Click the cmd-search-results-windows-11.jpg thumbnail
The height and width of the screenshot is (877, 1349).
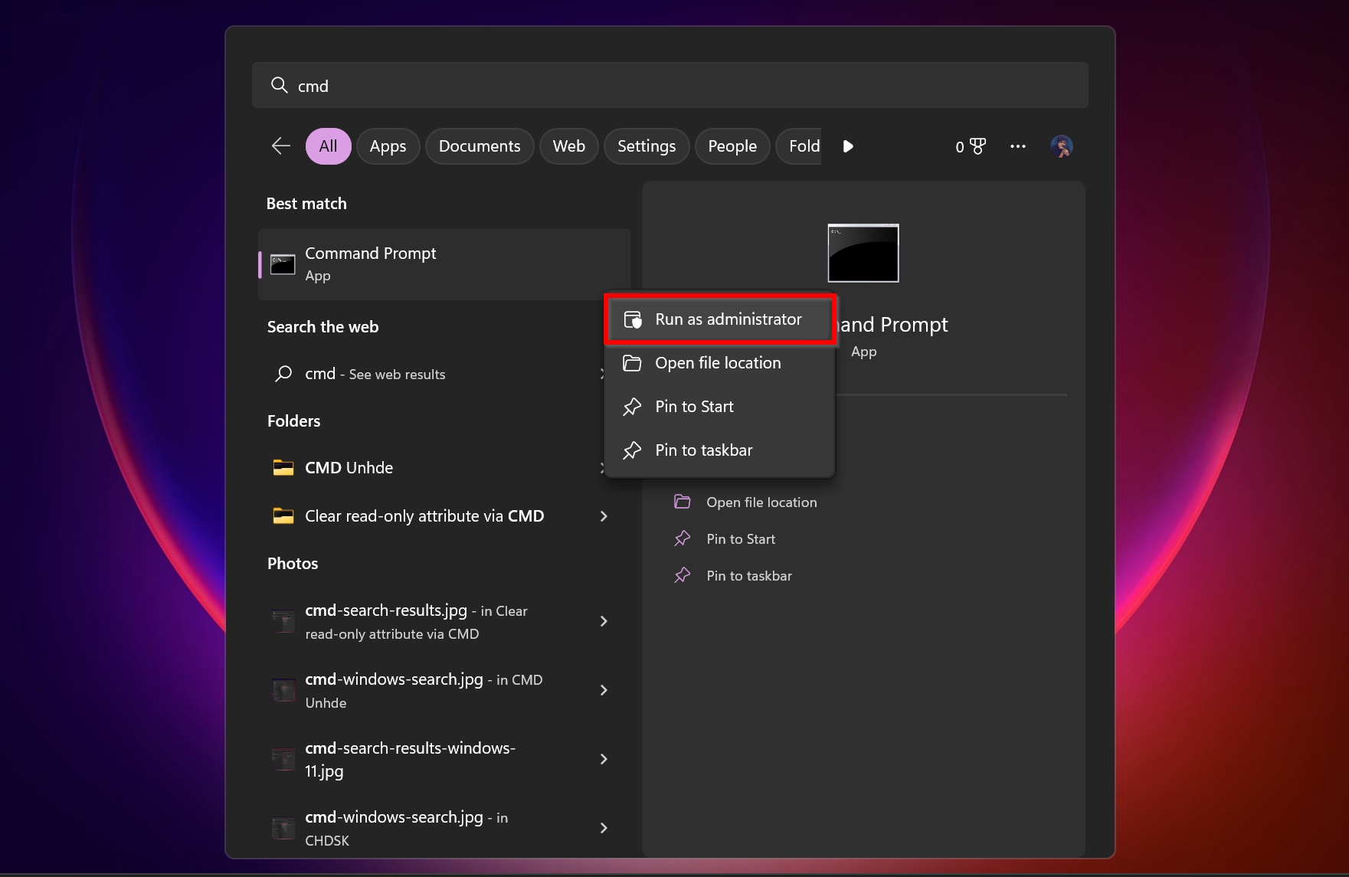click(x=283, y=759)
